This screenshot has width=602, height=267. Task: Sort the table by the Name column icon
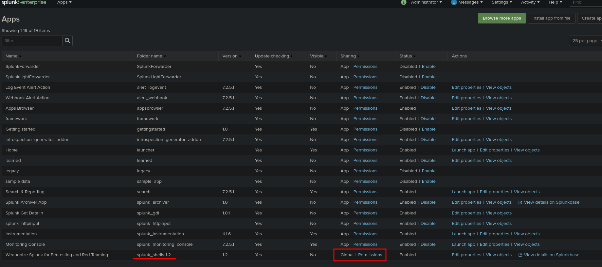click(20, 56)
